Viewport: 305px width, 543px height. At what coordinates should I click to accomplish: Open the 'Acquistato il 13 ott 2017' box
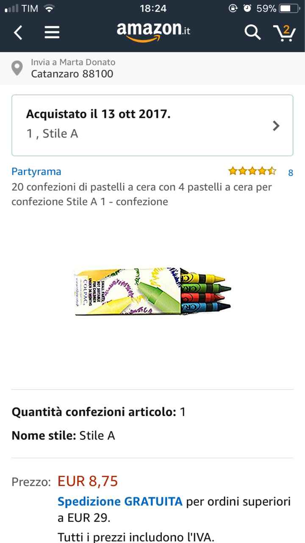coord(152,125)
